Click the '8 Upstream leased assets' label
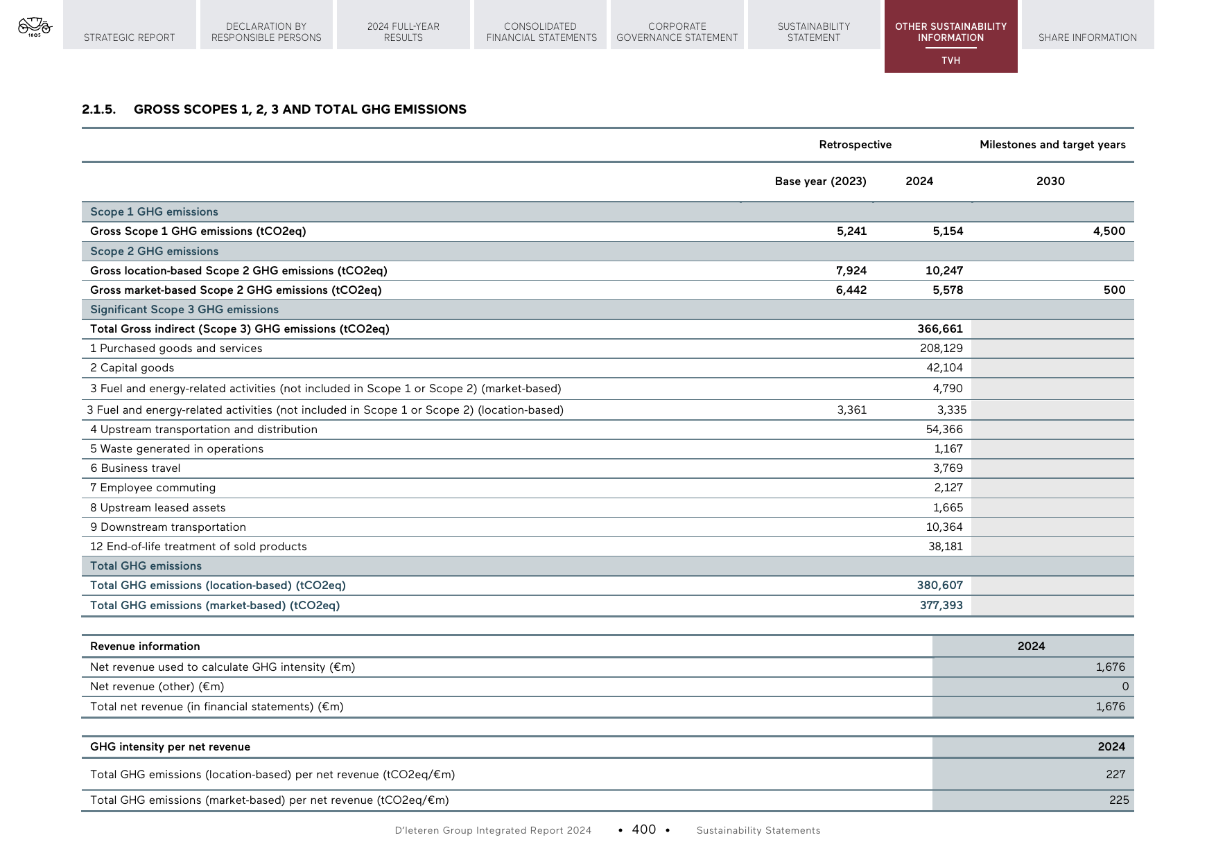 158,508
